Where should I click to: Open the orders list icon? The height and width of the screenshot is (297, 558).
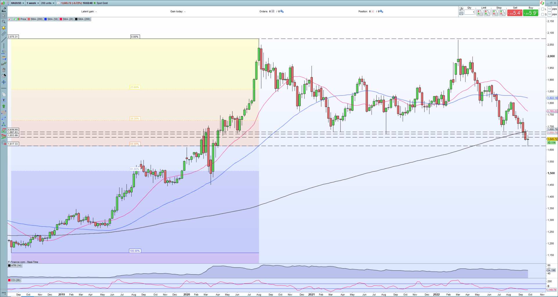click(273, 11)
